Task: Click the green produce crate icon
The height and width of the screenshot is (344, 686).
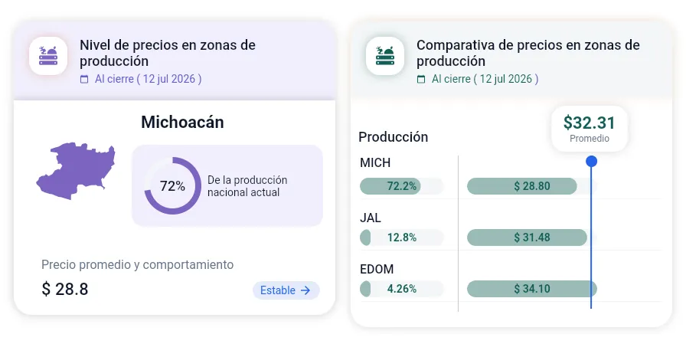Action: click(x=385, y=56)
